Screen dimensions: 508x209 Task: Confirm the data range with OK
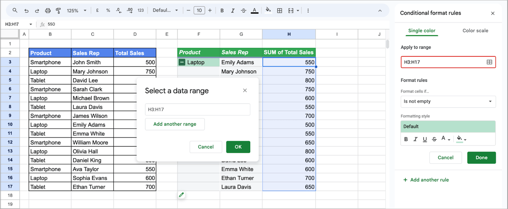[x=238, y=147]
